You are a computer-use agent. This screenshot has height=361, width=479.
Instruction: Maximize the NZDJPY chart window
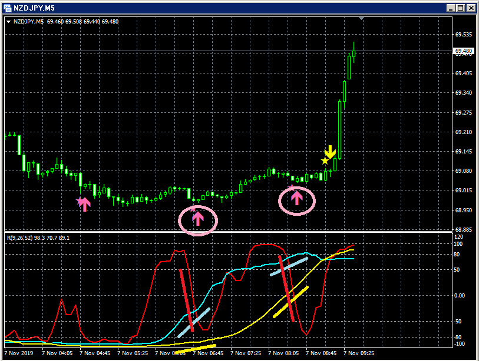point(461,8)
